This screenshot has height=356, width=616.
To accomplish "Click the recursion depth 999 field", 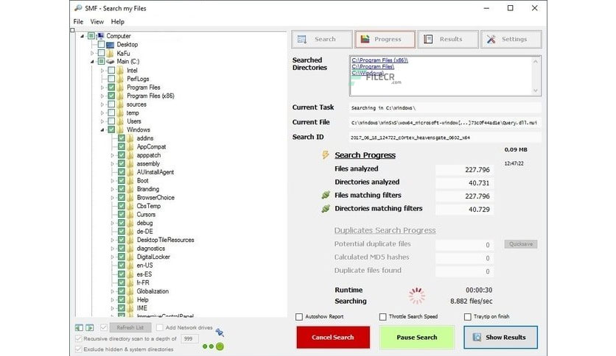I will [x=189, y=338].
